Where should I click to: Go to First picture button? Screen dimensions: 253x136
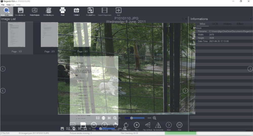[94, 125]
